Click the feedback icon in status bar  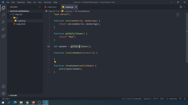tap(180, 99)
